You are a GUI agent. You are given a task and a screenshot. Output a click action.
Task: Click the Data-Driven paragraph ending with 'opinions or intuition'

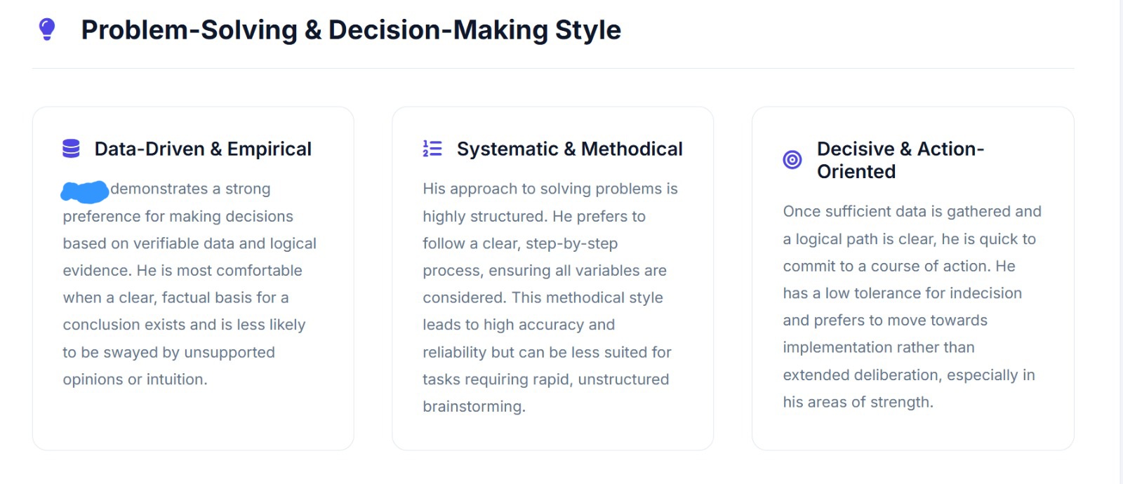(190, 284)
